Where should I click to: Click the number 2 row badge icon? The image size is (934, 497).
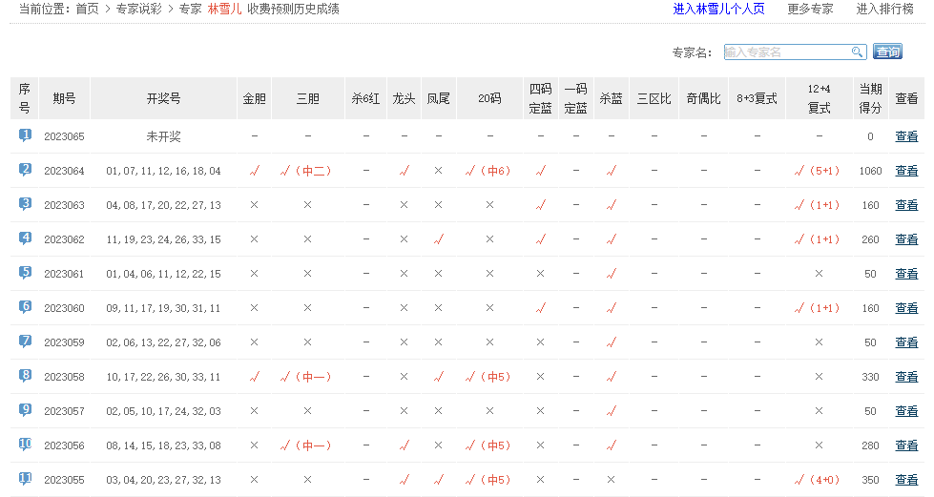click(x=25, y=170)
